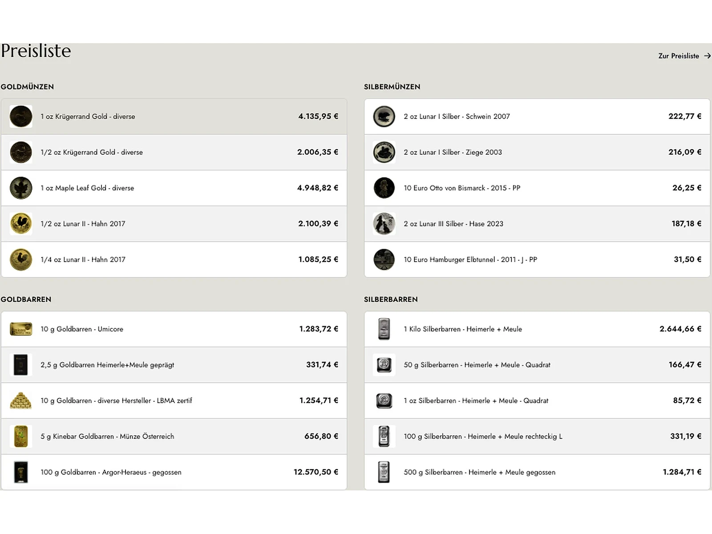This screenshot has height=534, width=712.
Task: Open 10 Euro Hamburger Elbtunnel 2011 entry
Action: coord(537,259)
